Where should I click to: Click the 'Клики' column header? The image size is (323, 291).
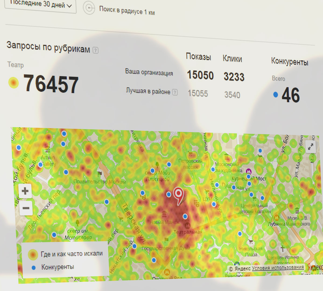[232, 59]
